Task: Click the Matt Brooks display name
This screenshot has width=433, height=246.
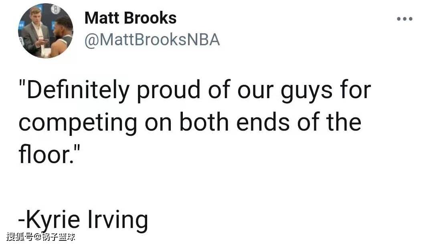Action: coord(130,18)
